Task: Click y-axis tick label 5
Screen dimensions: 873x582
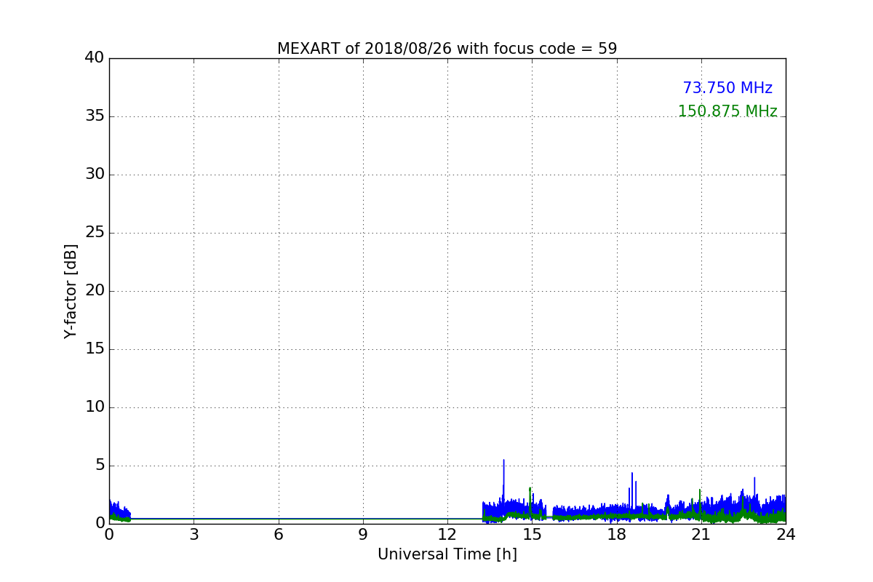Action: pos(100,465)
